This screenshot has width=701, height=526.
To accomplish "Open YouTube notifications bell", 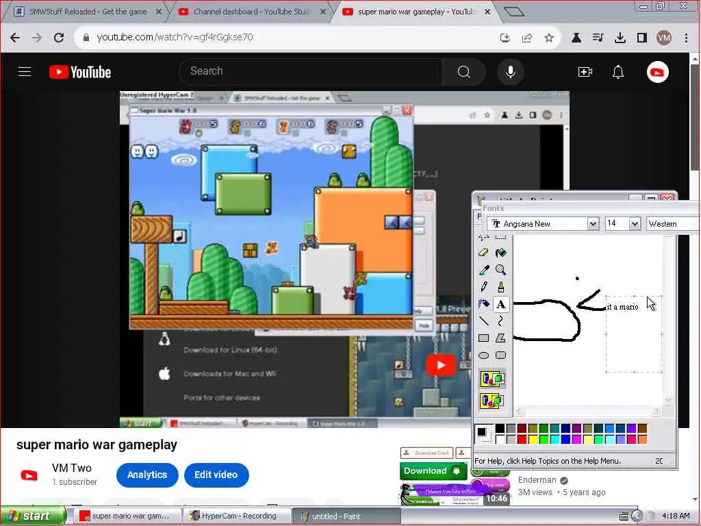I will point(618,71).
